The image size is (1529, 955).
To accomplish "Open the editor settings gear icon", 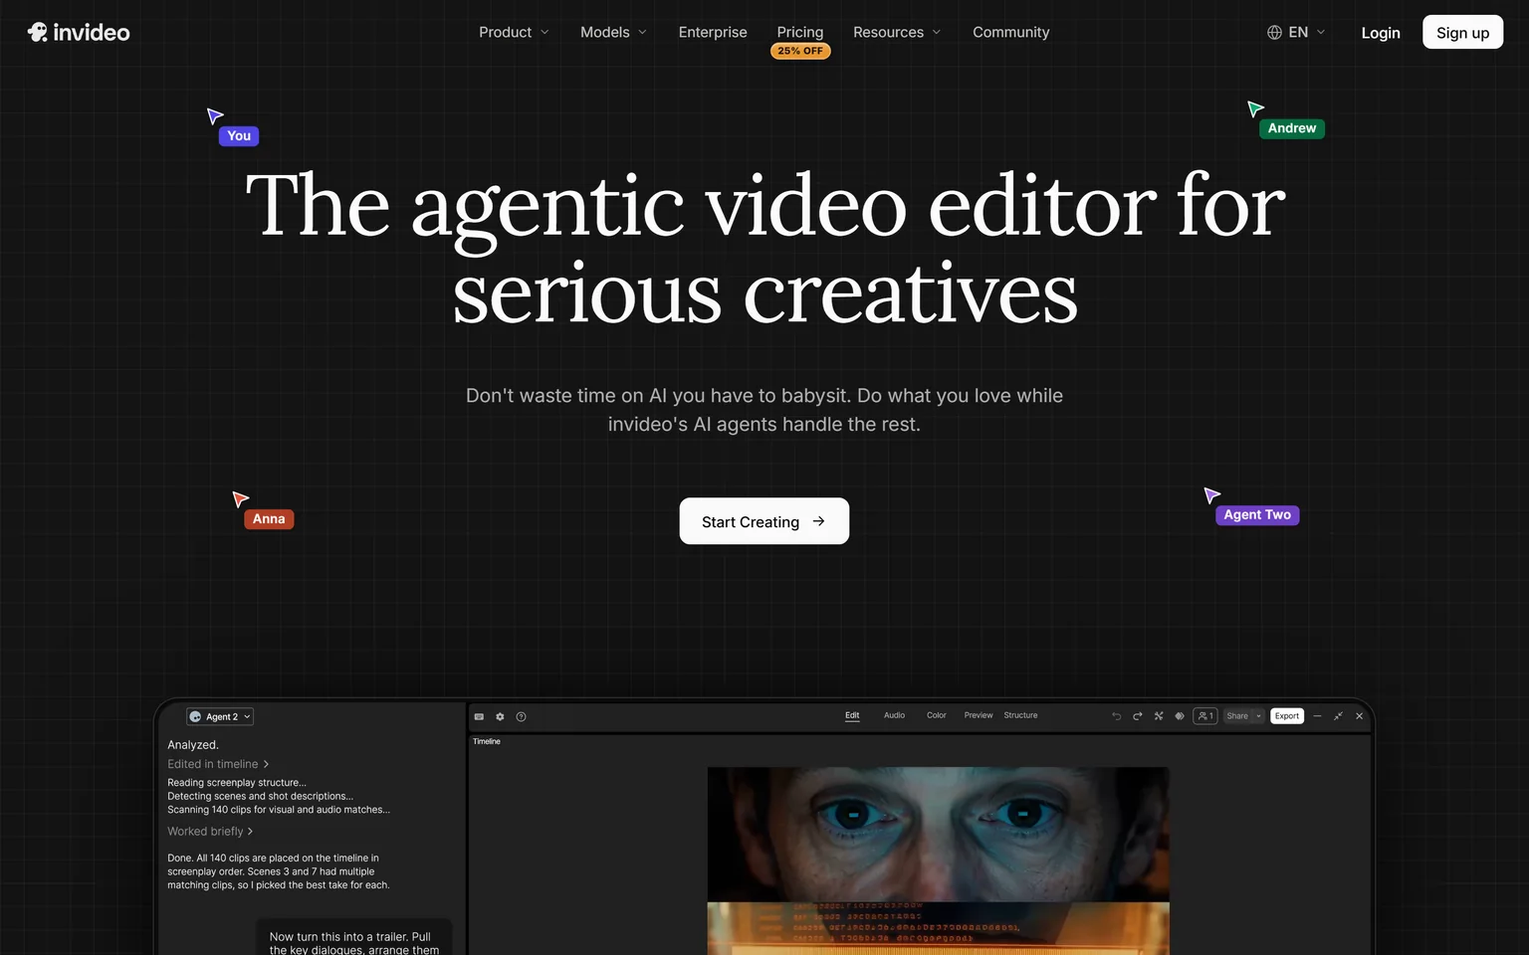I will click(500, 716).
